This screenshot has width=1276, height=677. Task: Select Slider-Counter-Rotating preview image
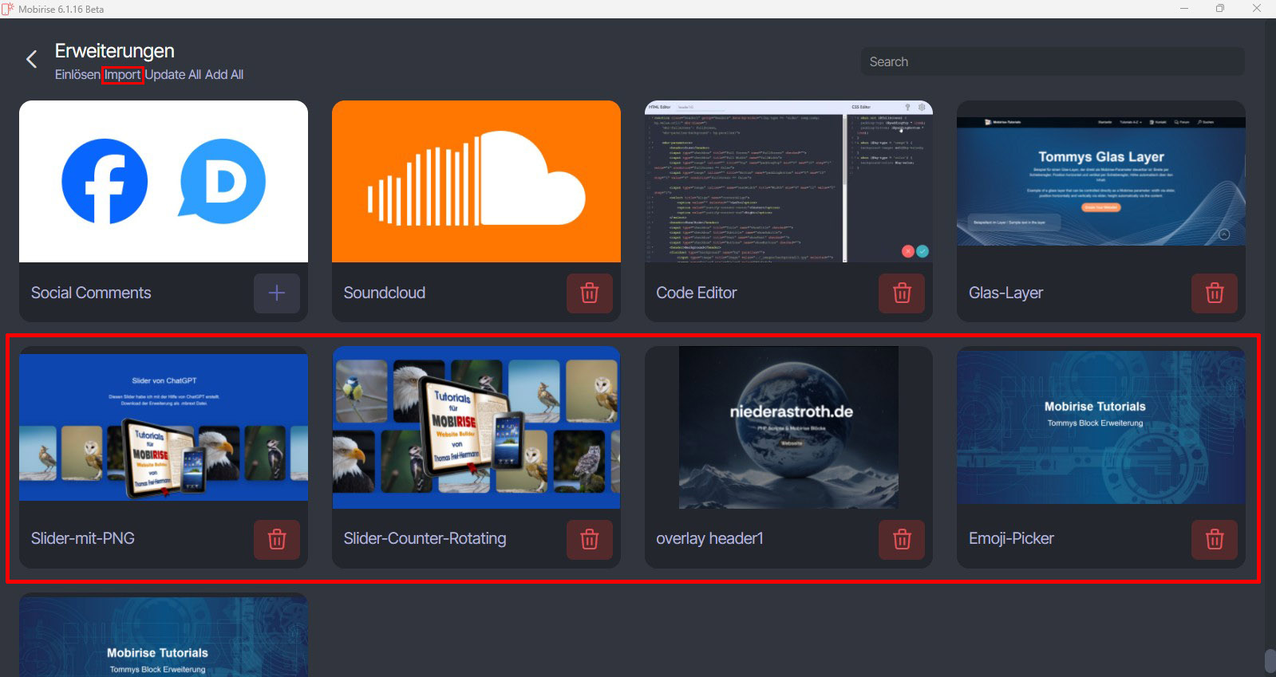click(x=476, y=427)
